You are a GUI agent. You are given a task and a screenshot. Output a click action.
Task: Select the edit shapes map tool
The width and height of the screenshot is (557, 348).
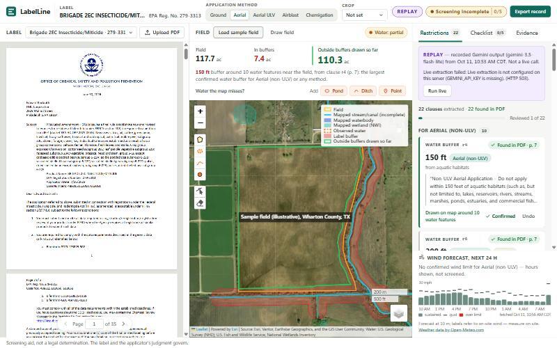pos(200,191)
